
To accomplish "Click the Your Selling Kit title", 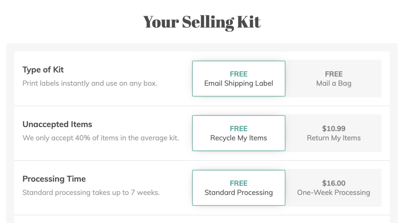I will coord(202,22).
